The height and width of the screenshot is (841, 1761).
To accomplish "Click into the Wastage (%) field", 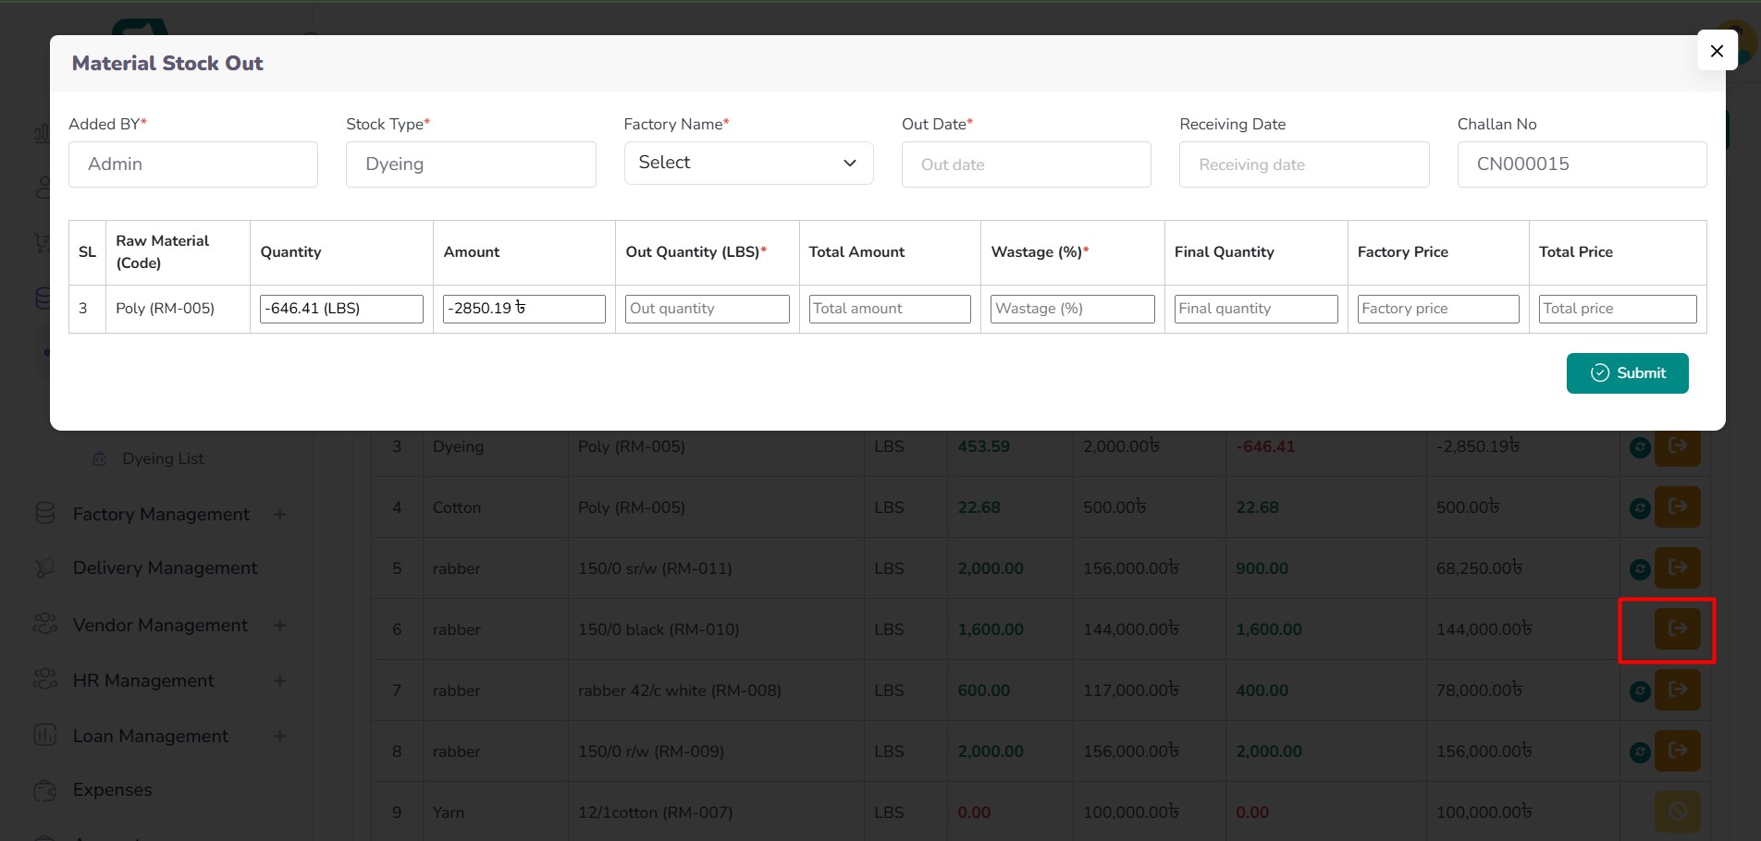I will pyautogui.click(x=1072, y=309).
